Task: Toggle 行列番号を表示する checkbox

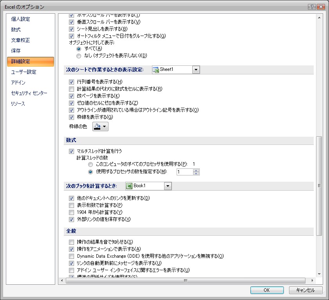Action: point(71,82)
